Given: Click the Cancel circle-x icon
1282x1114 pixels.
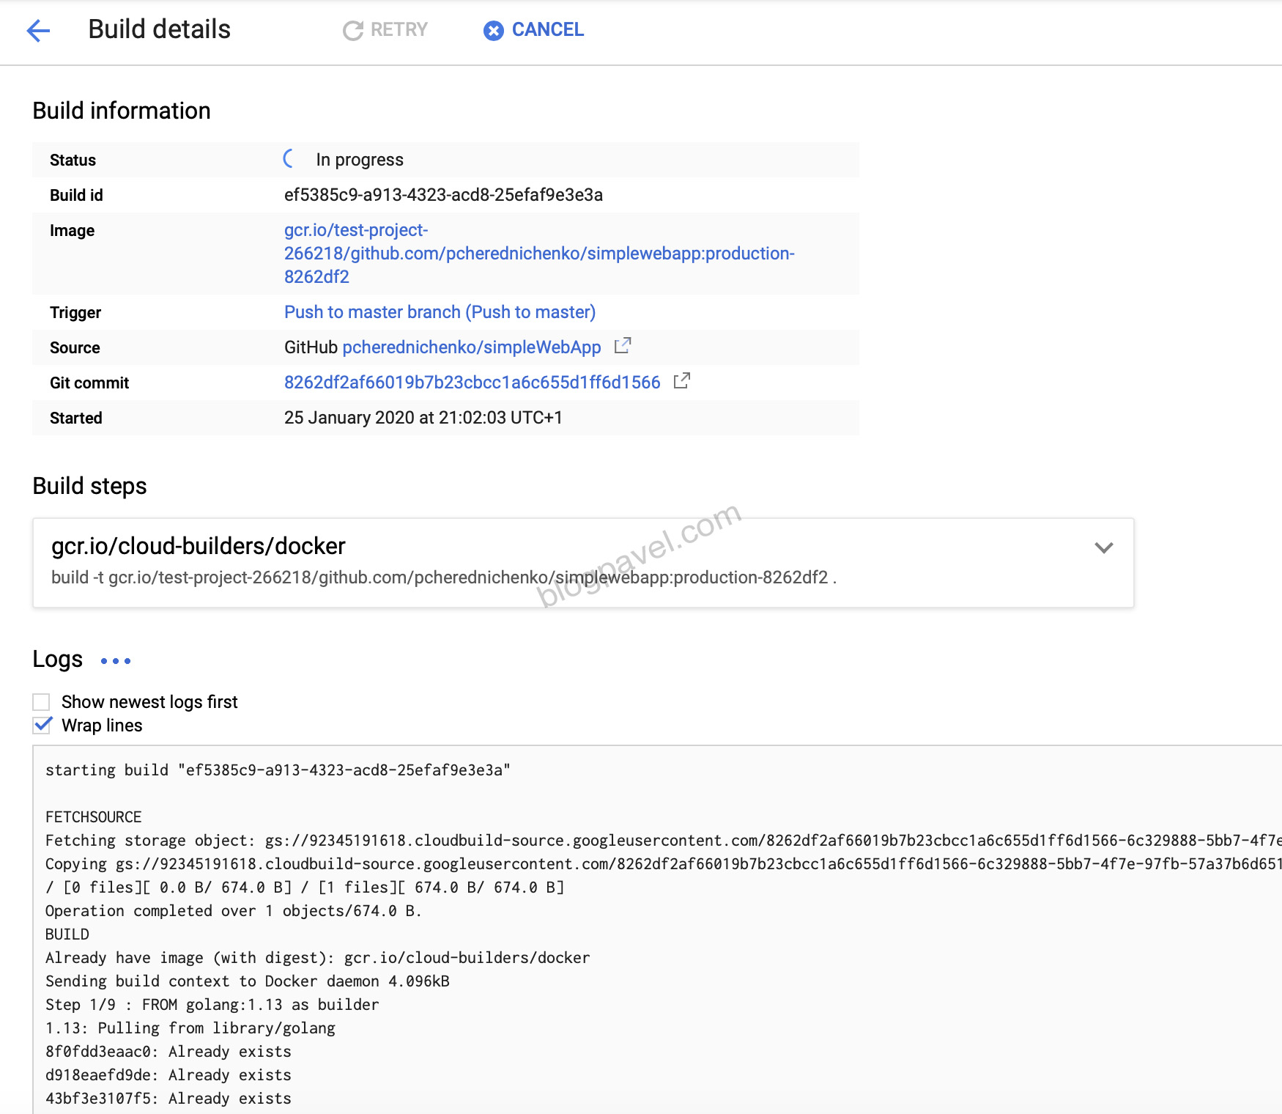Looking at the screenshot, I should pyautogui.click(x=493, y=30).
